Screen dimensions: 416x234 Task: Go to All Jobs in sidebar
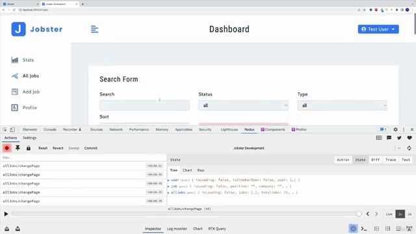25,76
